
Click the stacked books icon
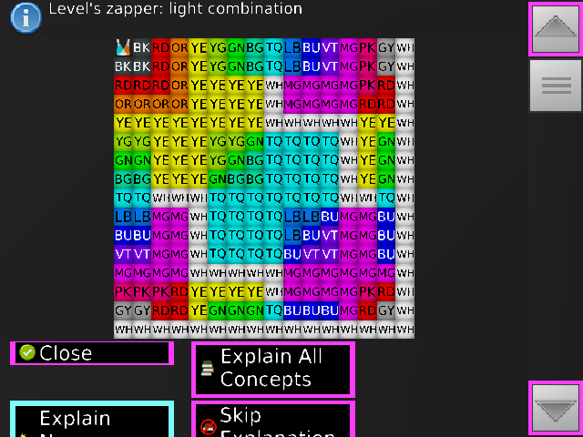[x=208, y=369]
